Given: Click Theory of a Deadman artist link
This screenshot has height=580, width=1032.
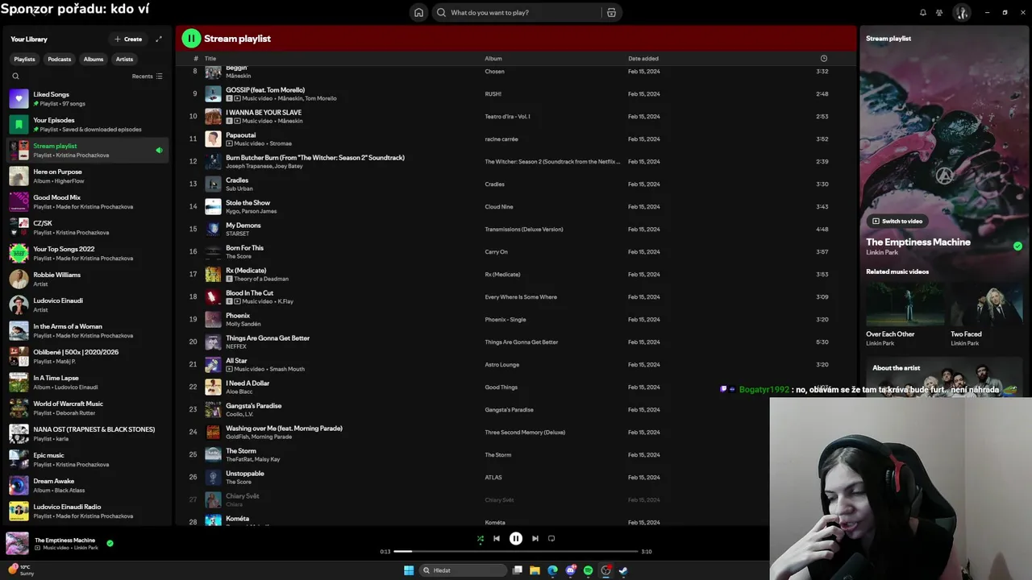Looking at the screenshot, I should tap(261, 279).
